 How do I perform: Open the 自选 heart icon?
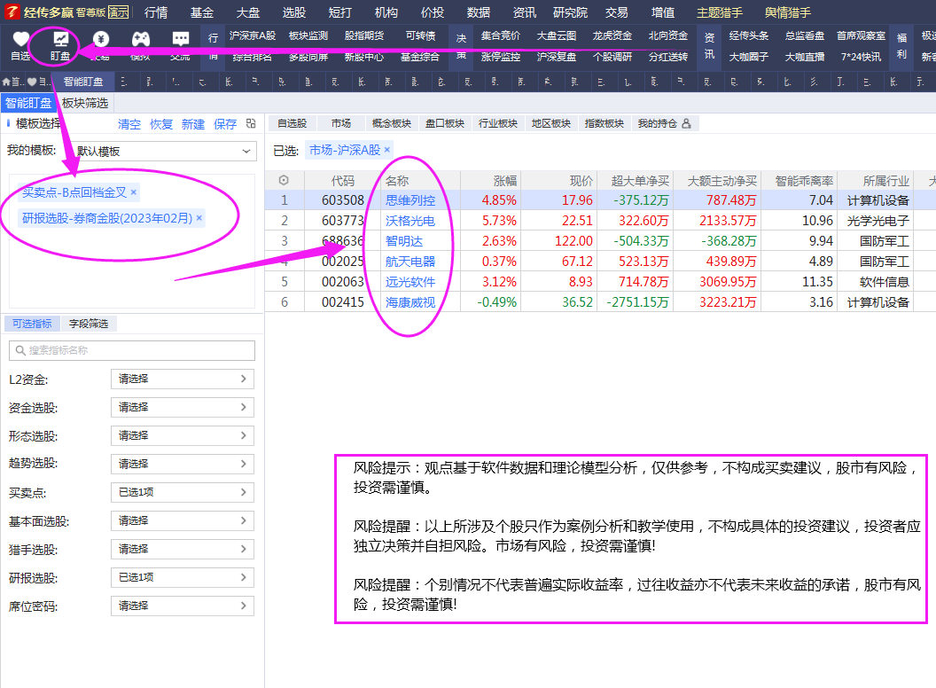[20, 39]
